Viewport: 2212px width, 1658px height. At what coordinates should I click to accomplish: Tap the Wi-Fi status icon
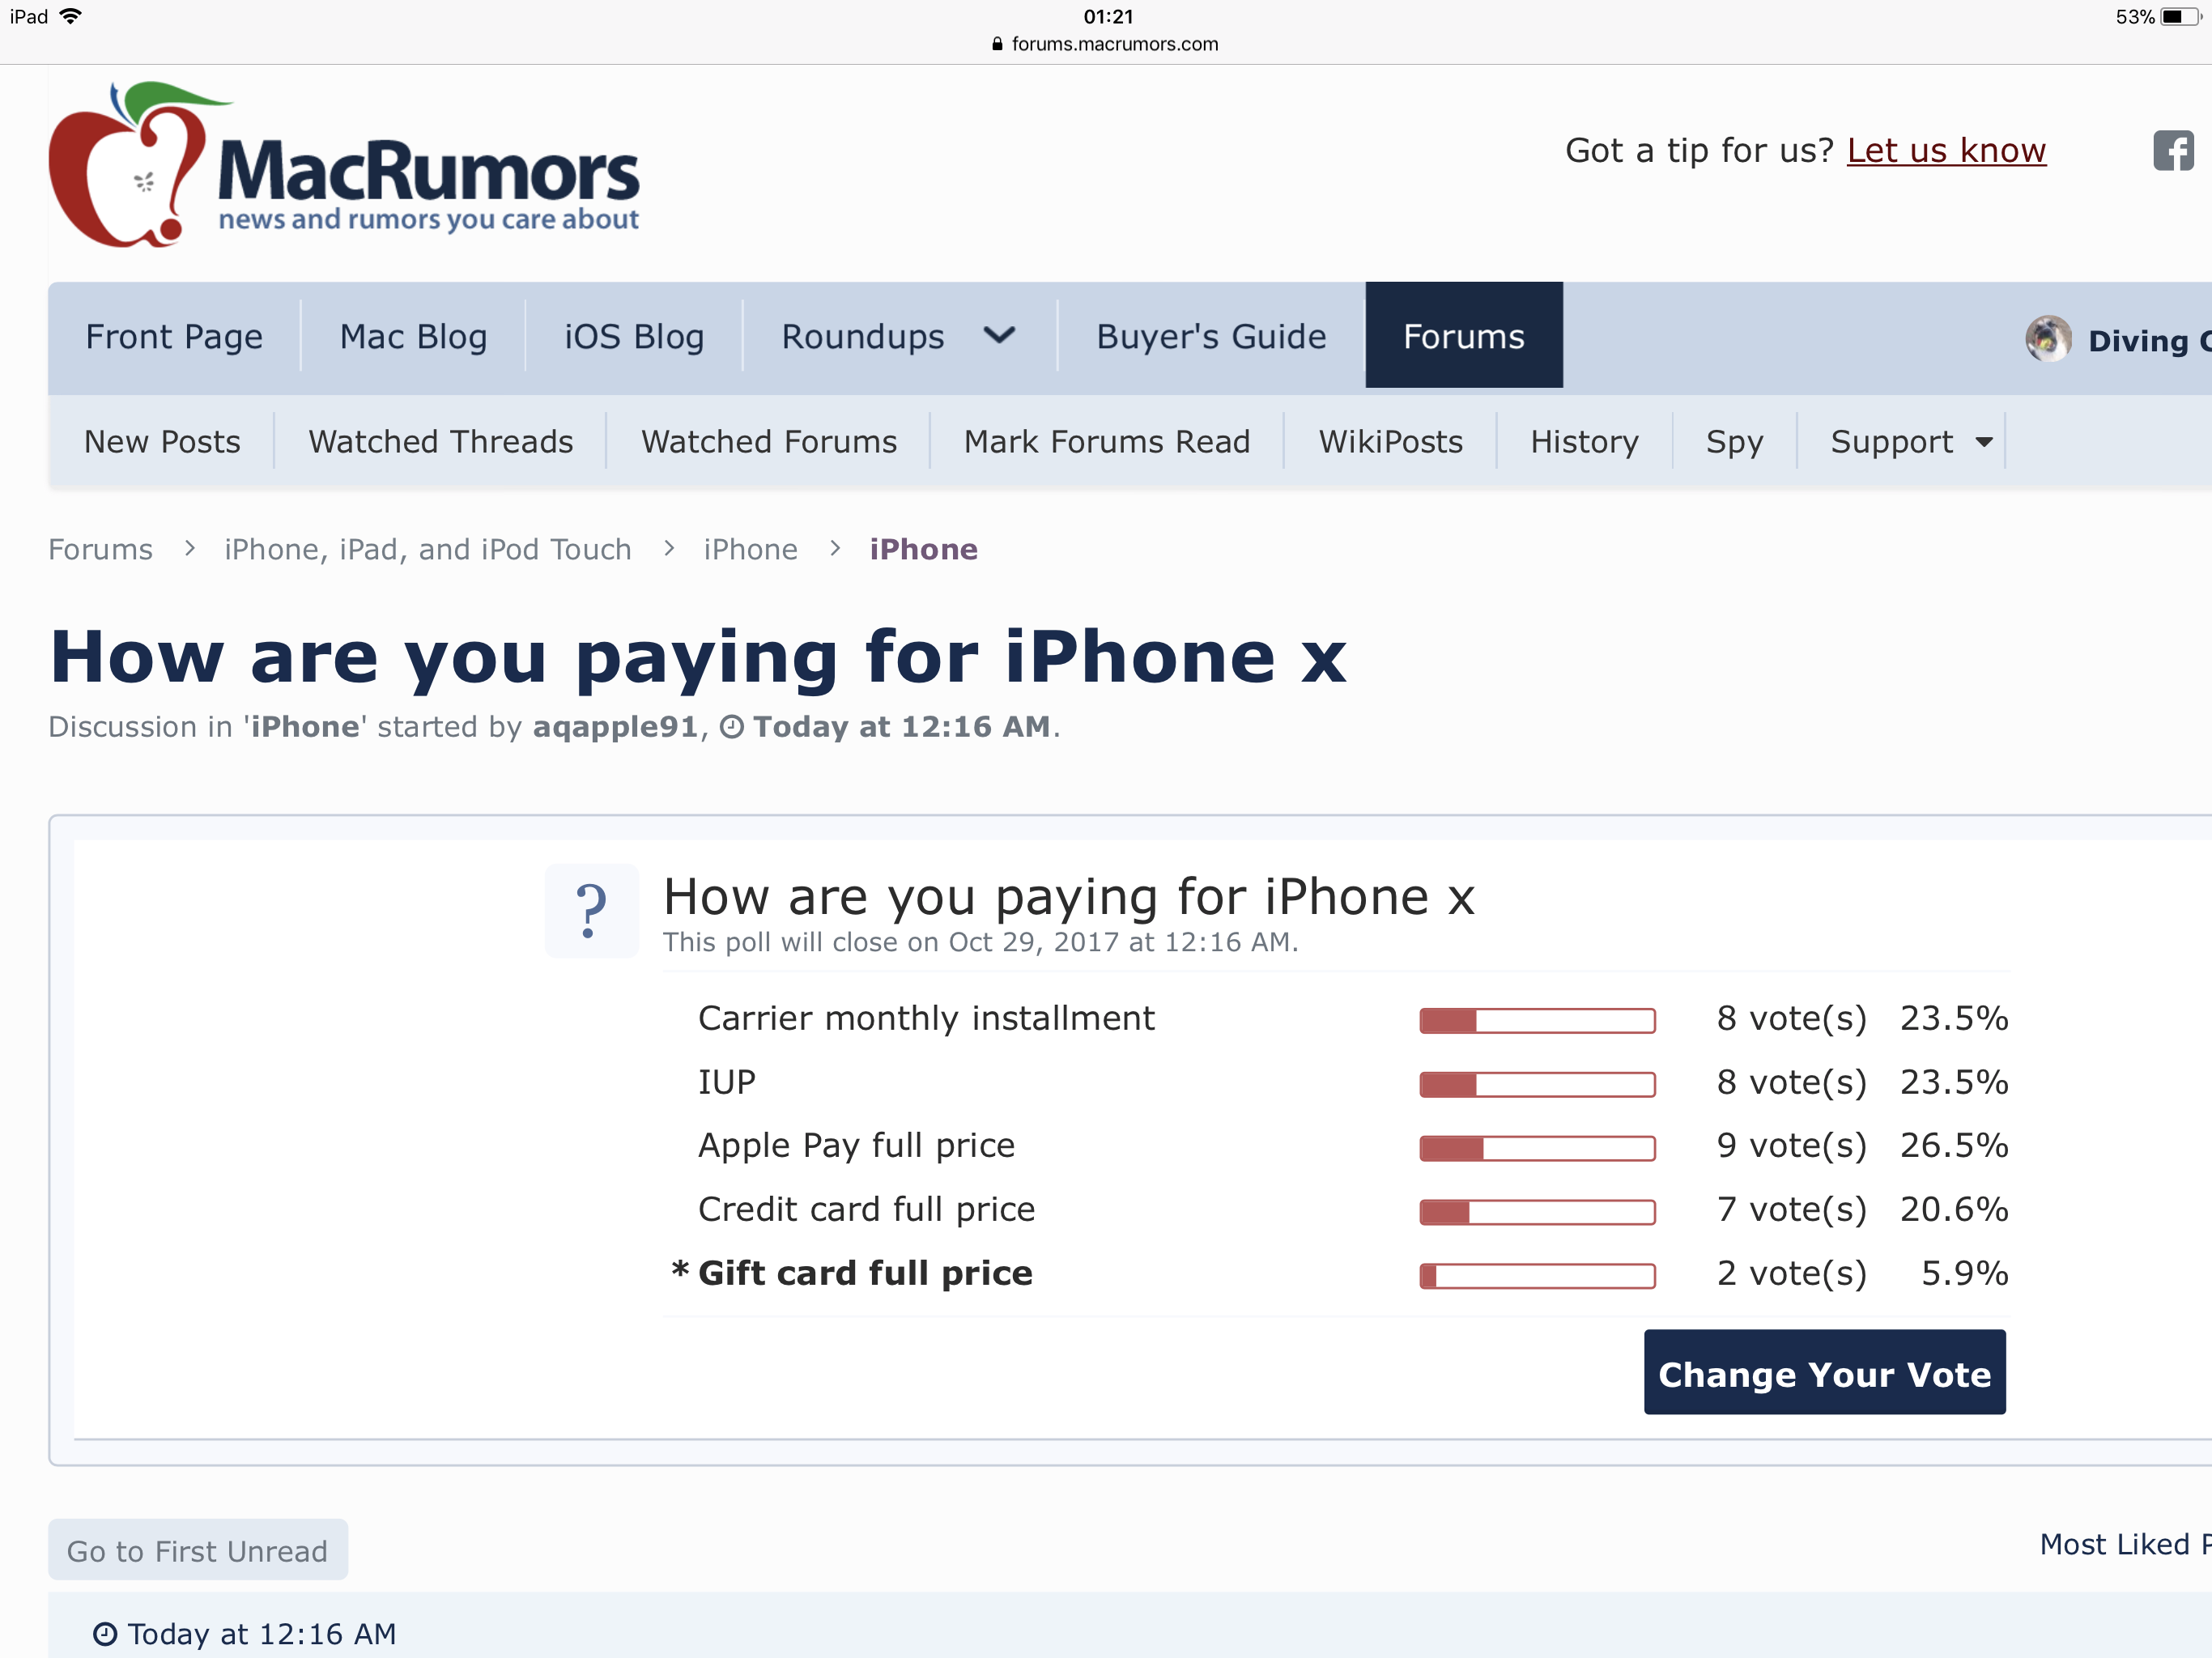(71, 16)
